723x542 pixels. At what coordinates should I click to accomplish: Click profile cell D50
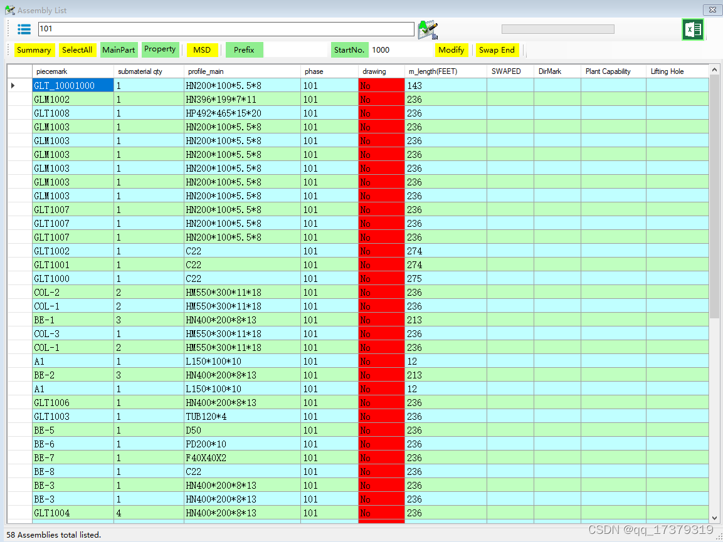[x=242, y=430]
